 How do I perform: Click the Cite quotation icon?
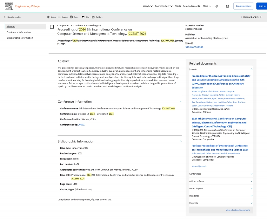pos(83,17)
